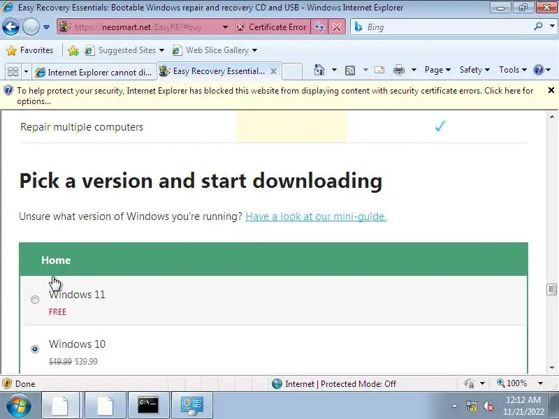Click the status bar privacy report icon
The height and width of the screenshot is (419, 559).
[x=469, y=383]
